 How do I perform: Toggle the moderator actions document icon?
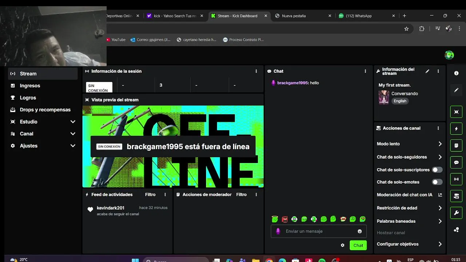456,146
